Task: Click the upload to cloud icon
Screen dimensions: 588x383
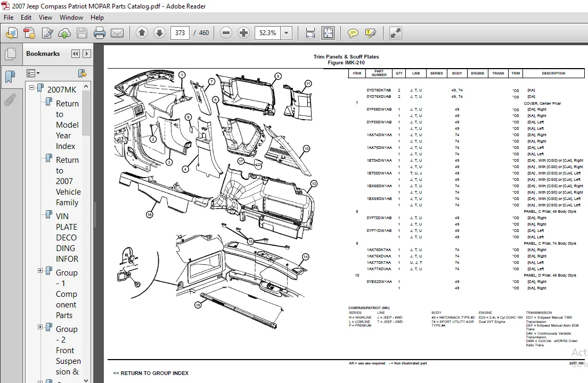Action: tap(64, 34)
